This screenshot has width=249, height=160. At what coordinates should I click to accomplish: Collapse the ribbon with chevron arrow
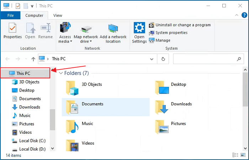coord(236,15)
